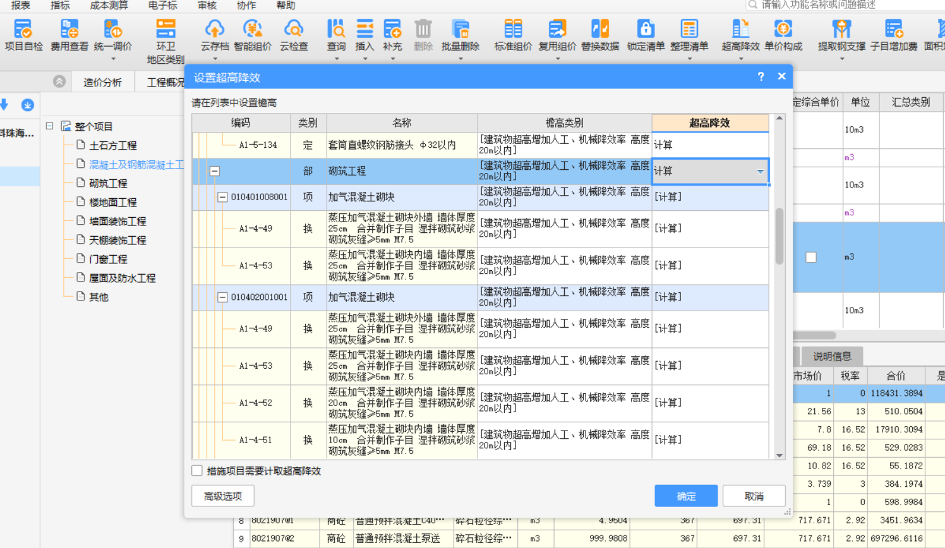Click the search magnifier icon

click(752, 5)
